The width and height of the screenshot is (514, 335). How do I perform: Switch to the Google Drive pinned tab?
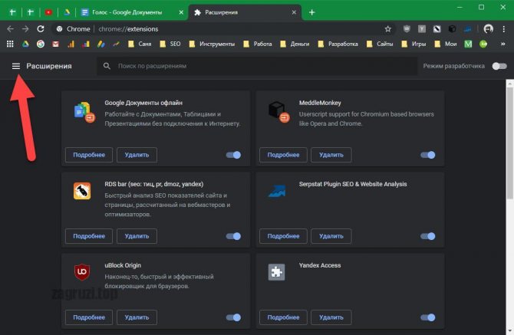67,12
